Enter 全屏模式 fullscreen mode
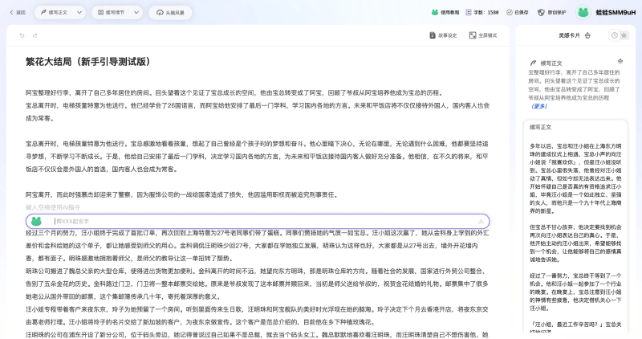 [x=483, y=35]
